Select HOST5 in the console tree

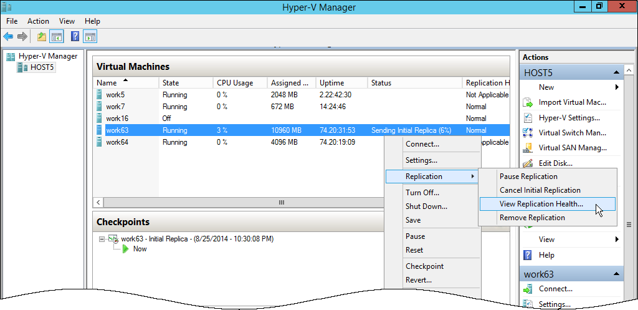[x=42, y=67]
